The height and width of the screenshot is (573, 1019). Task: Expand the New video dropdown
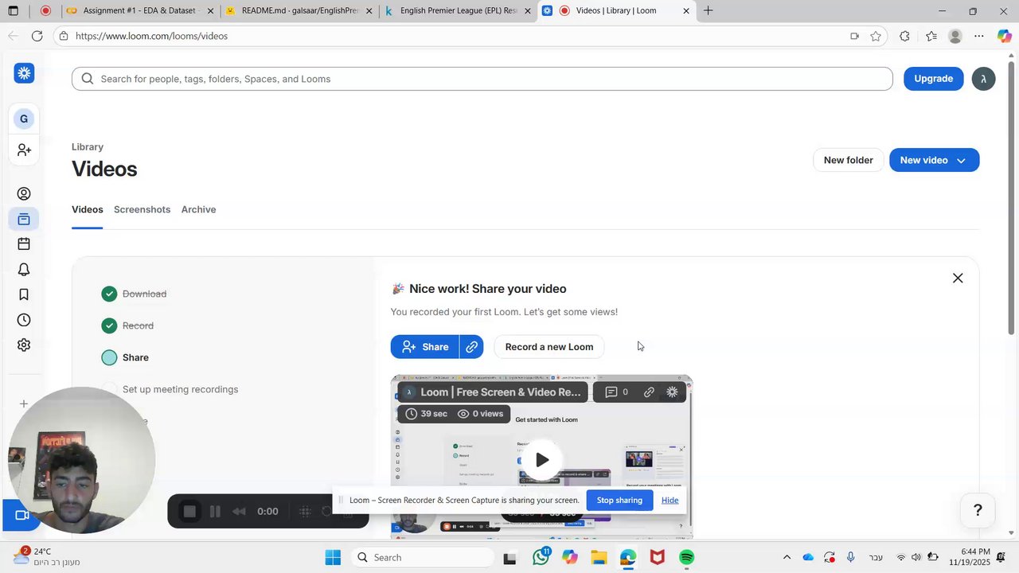(x=961, y=161)
